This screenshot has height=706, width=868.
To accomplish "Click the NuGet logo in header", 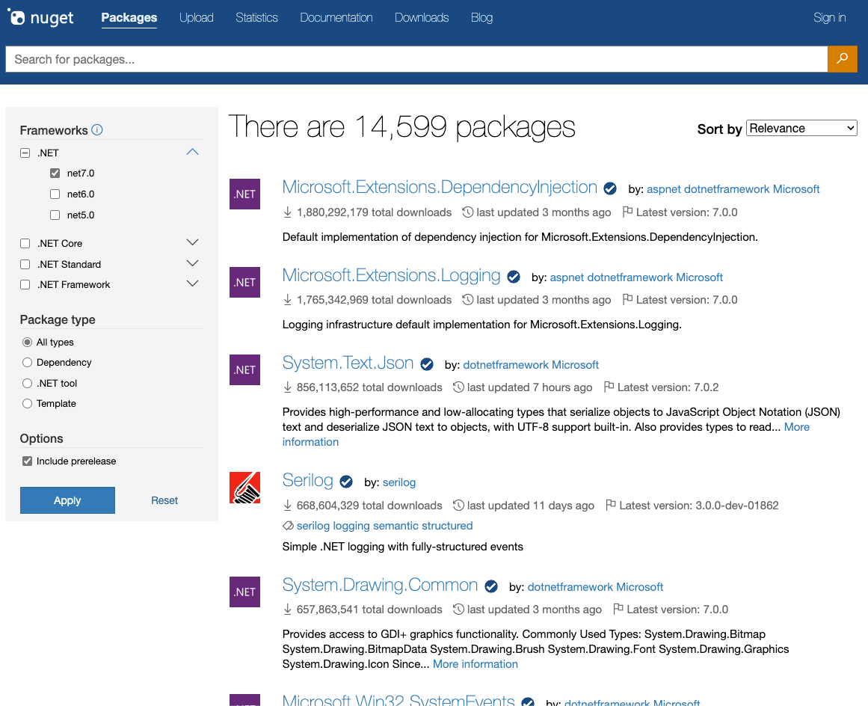I will point(41,18).
